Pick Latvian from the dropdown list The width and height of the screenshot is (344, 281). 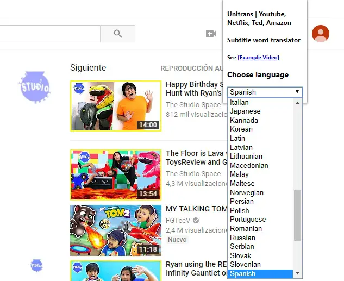tap(260, 148)
